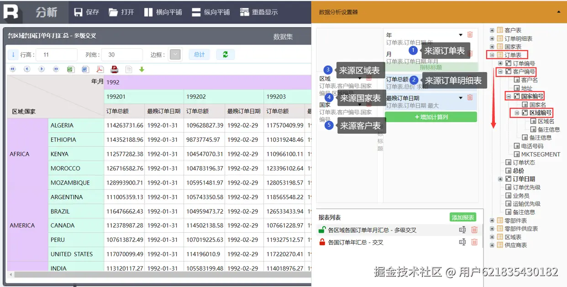
Task: Collapse the 订单表 tree node
Action: pyautogui.click(x=492, y=55)
